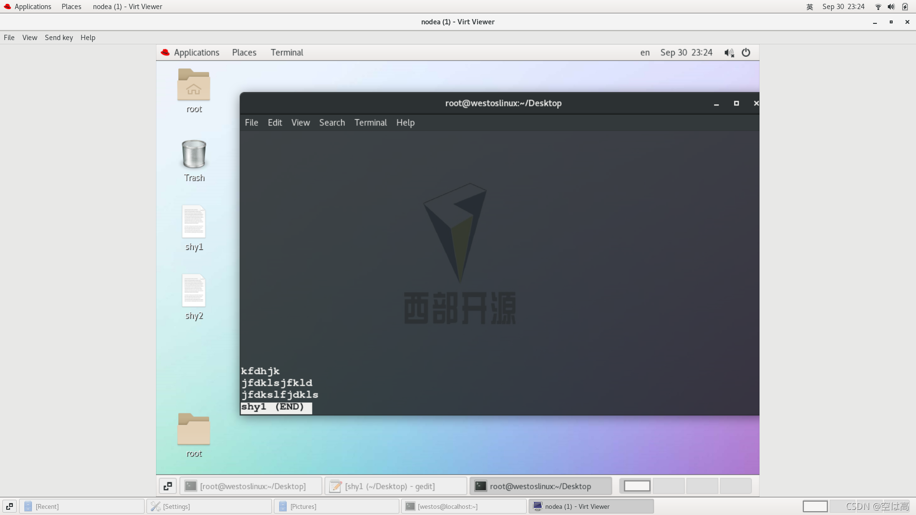Image resolution: width=916 pixels, height=515 pixels.
Task: Open the terminal Edit menu
Action: click(275, 123)
